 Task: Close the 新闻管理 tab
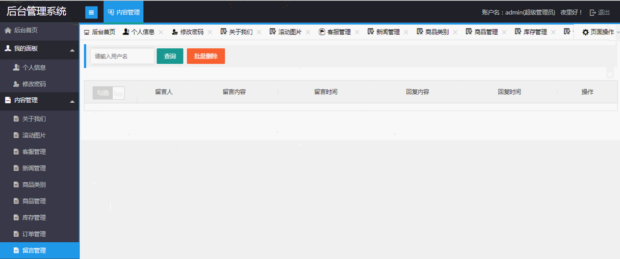[x=406, y=32]
